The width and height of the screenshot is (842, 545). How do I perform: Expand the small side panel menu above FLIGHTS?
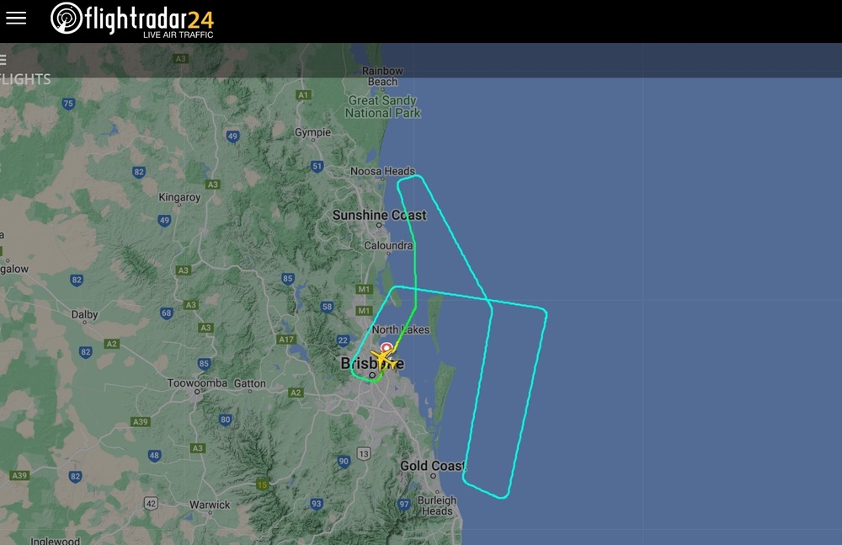(3, 60)
